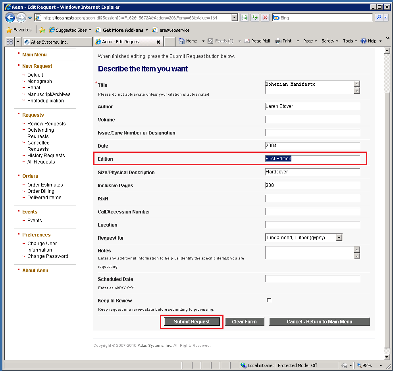Open History Requests in sidebar
393x371 pixels.
point(46,156)
